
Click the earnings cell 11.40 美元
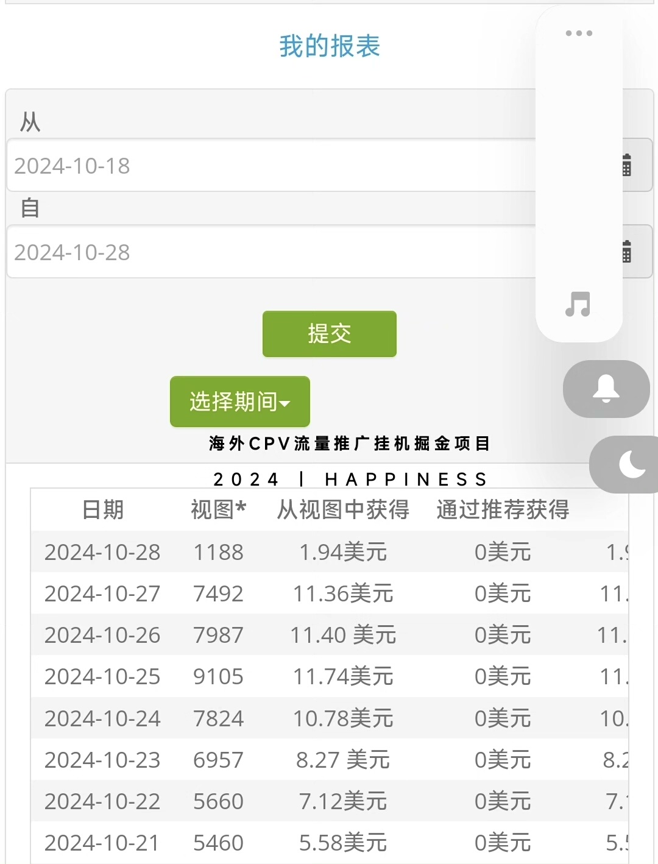click(343, 635)
